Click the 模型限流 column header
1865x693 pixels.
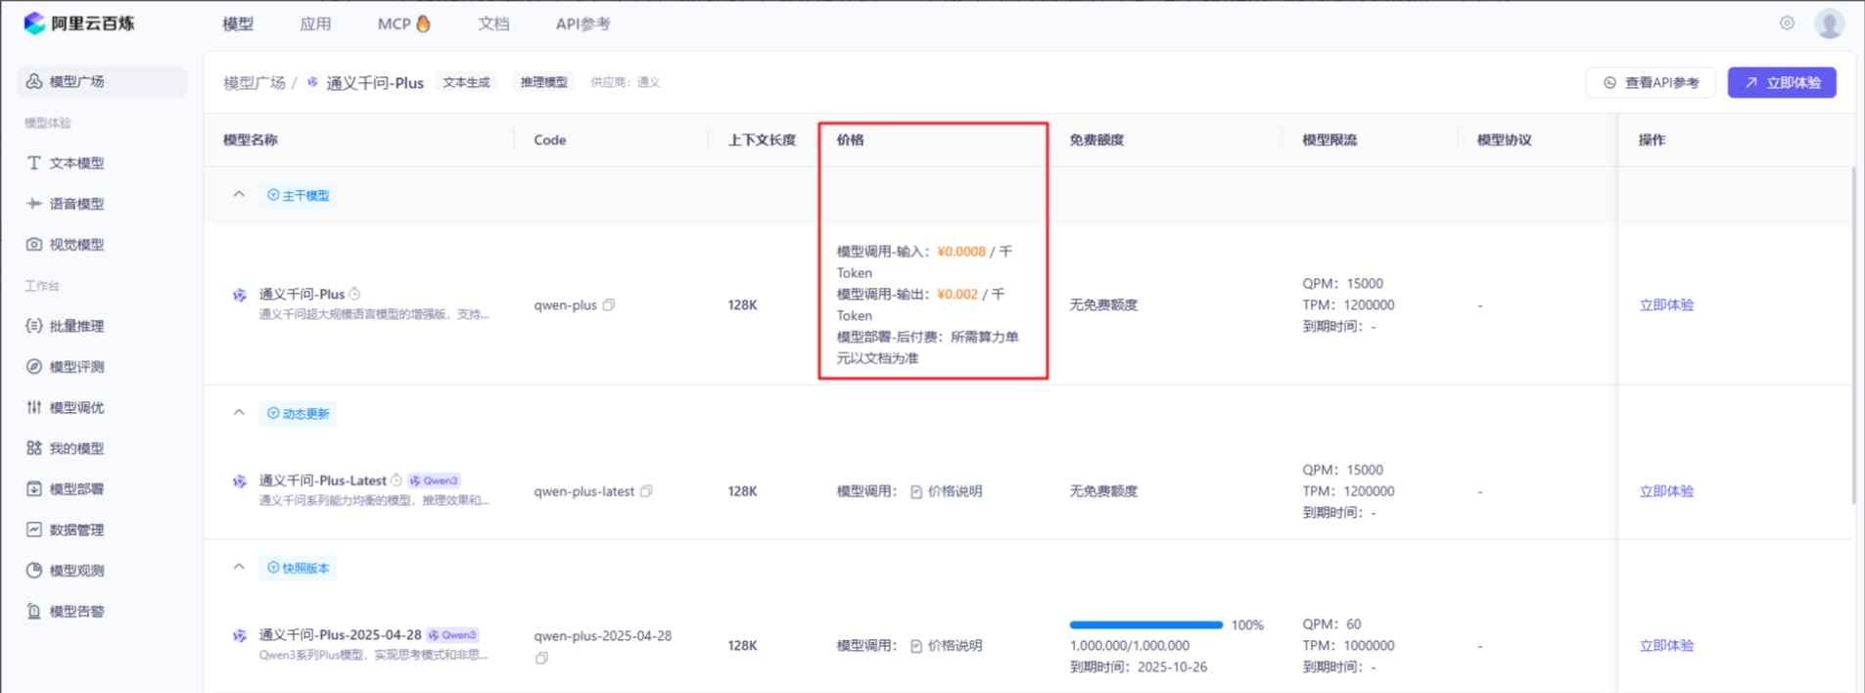point(1329,140)
